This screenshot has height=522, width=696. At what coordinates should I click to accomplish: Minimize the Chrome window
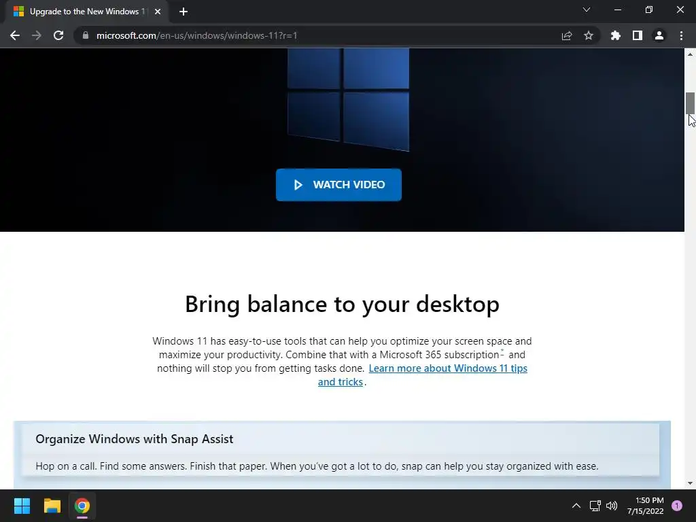(617, 10)
